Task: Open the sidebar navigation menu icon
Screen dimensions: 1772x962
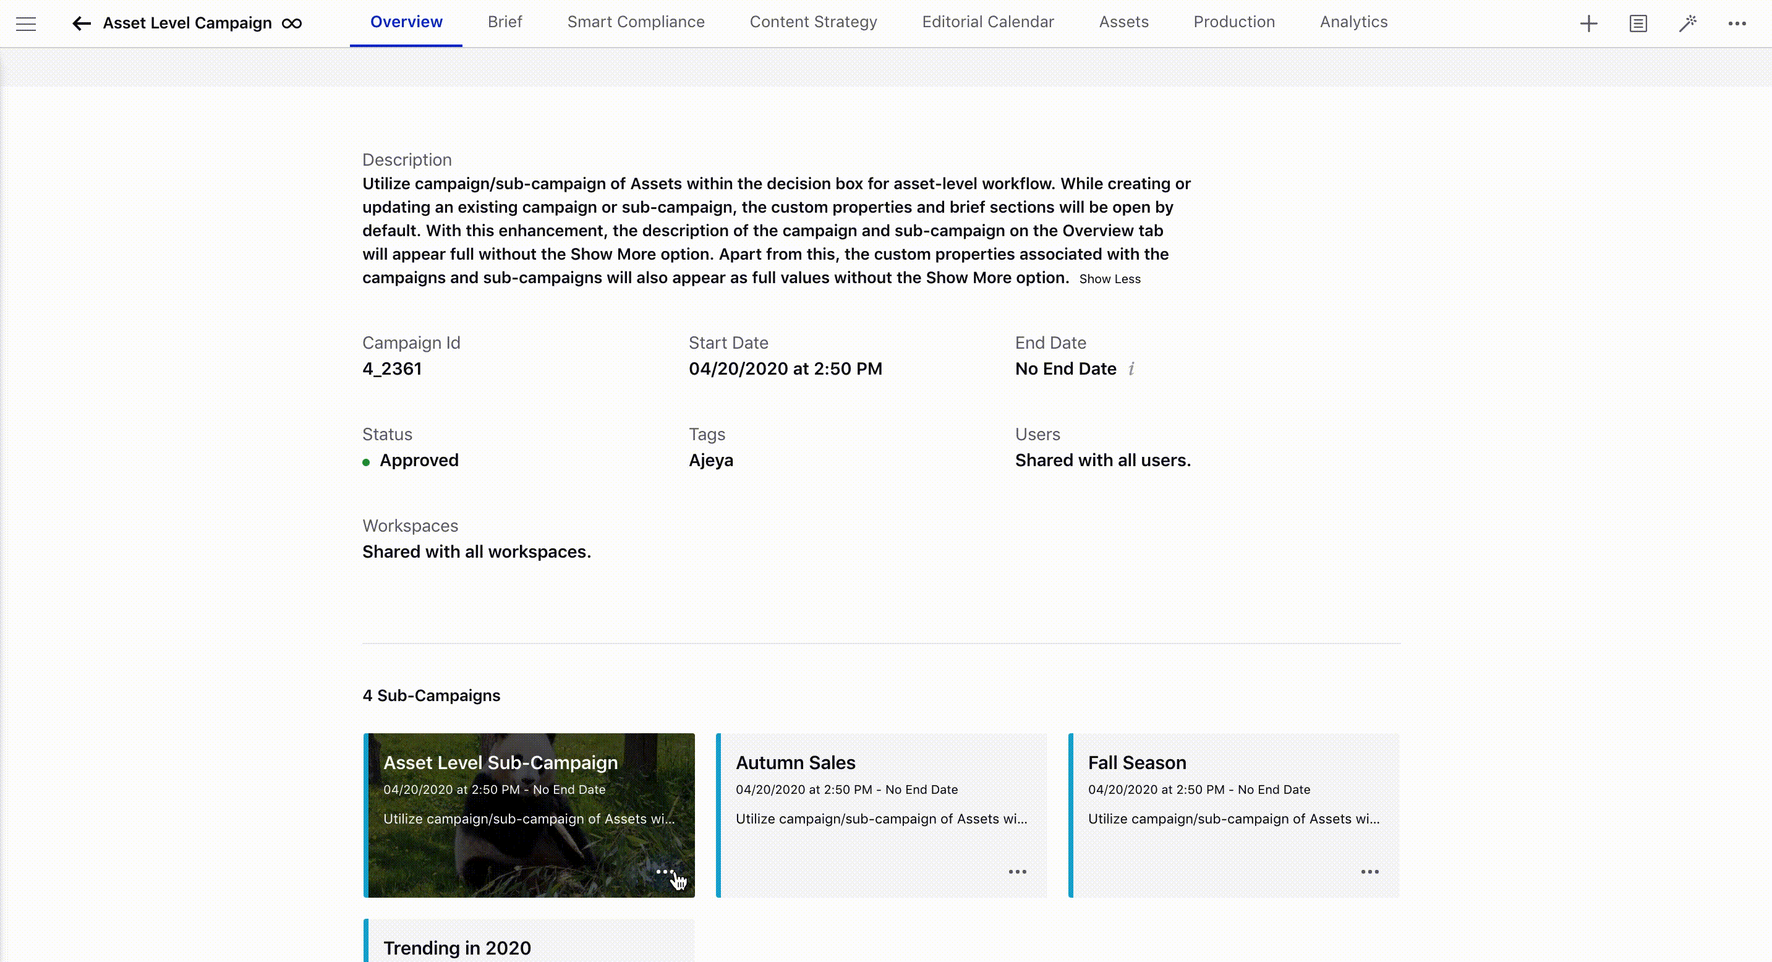Action: pyautogui.click(x=26, y=22)
